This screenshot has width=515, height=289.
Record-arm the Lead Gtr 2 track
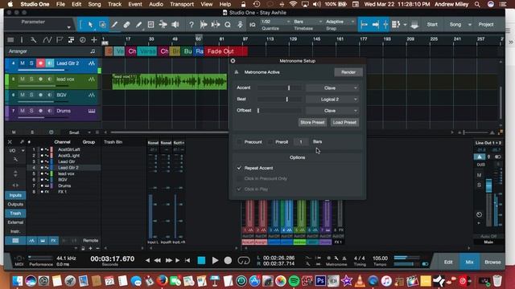coord(40,63)
